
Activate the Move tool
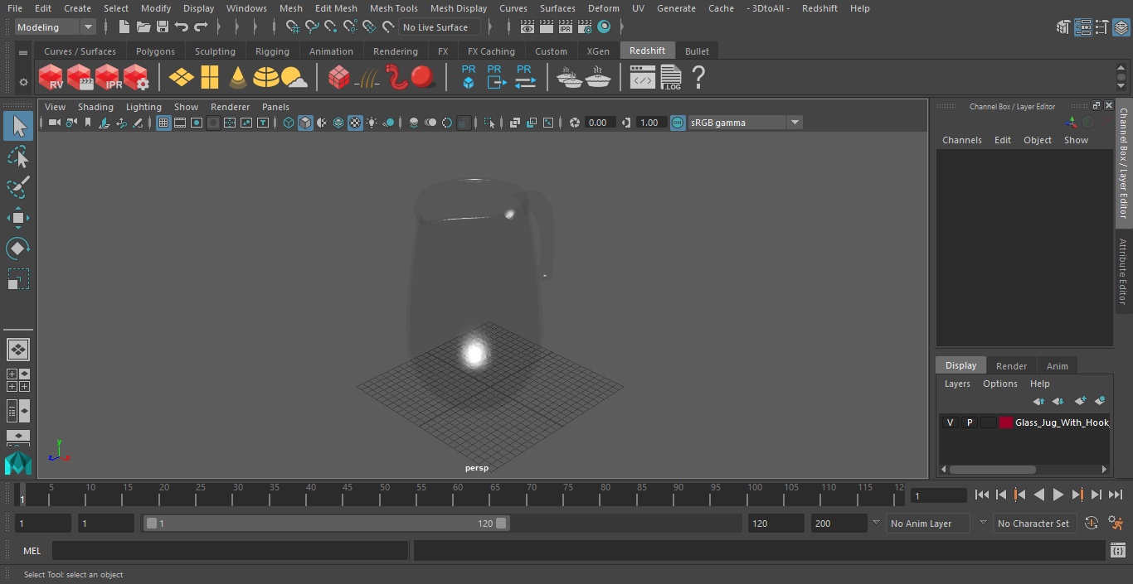[18, 218]
